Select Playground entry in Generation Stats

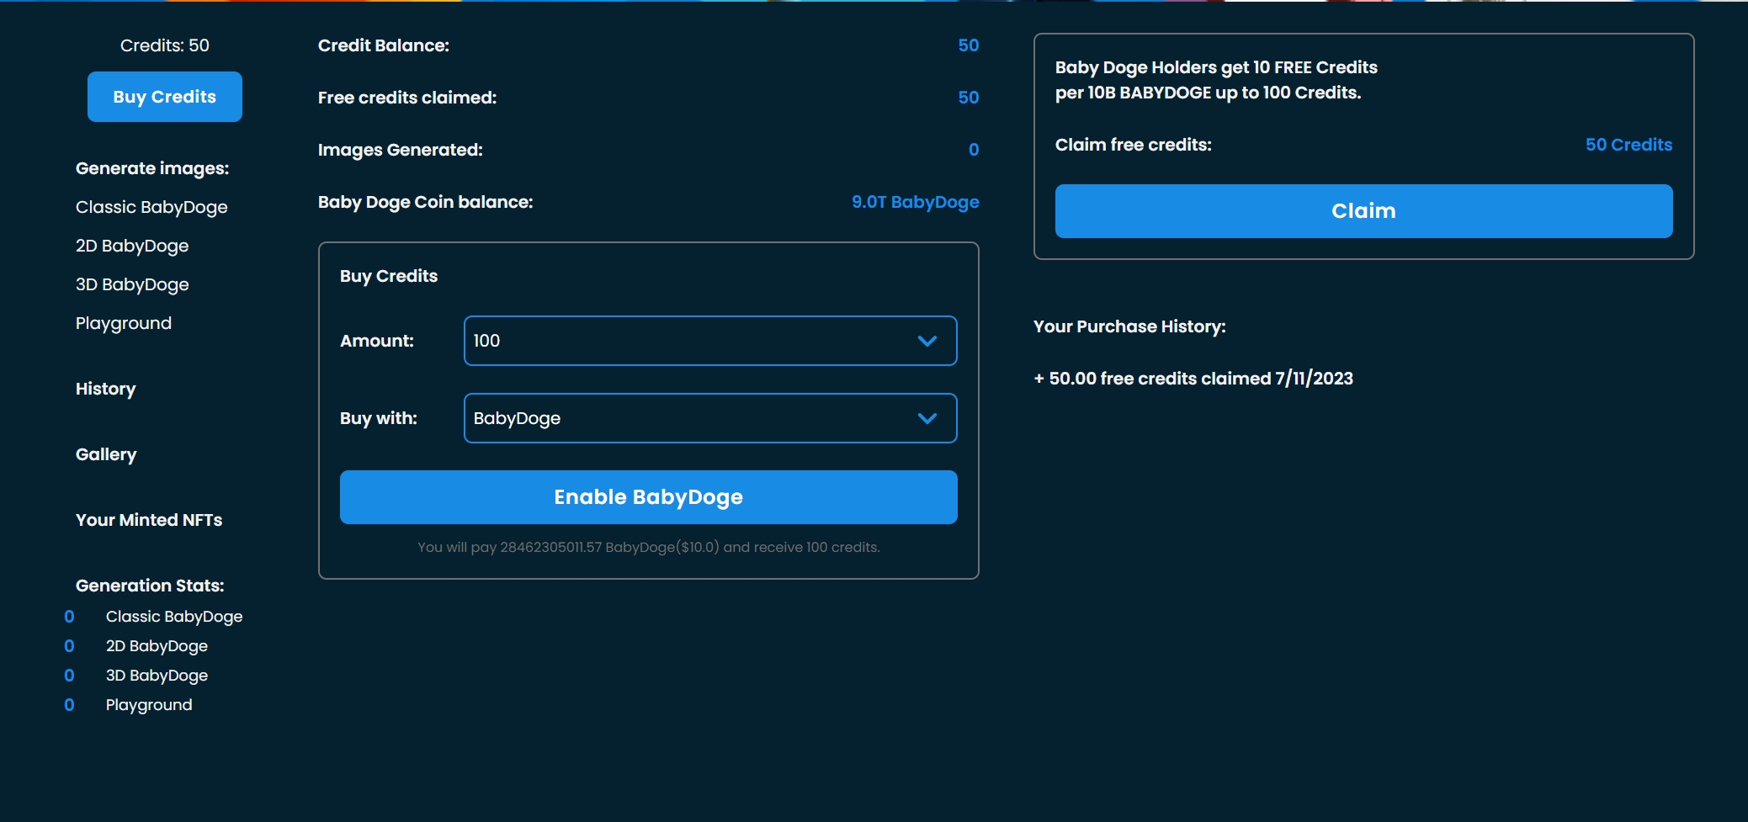point(149,705)
